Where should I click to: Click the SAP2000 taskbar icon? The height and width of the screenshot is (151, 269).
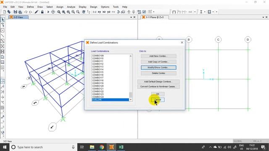pos(111,147)
